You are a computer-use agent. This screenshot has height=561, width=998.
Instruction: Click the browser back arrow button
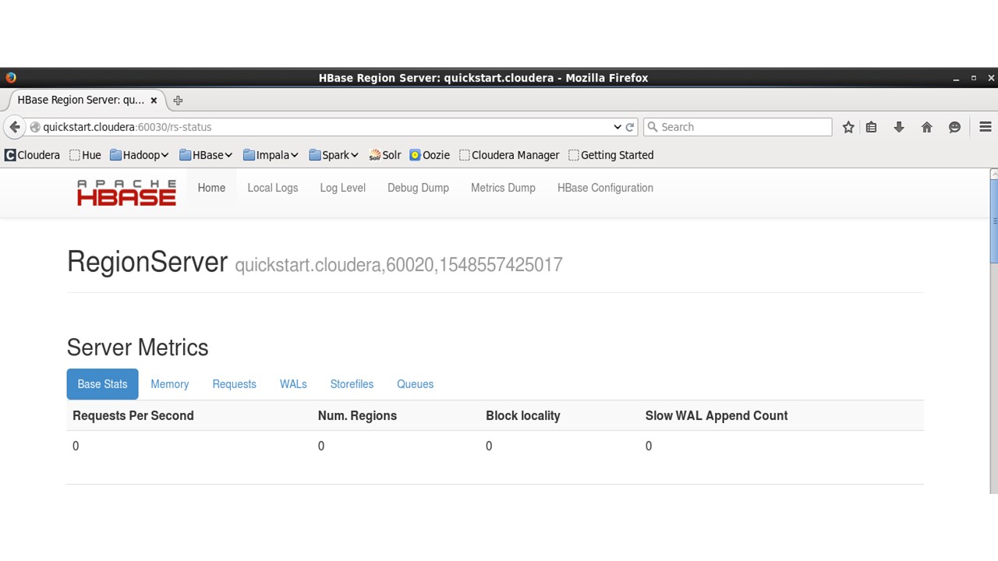(15, 127)
